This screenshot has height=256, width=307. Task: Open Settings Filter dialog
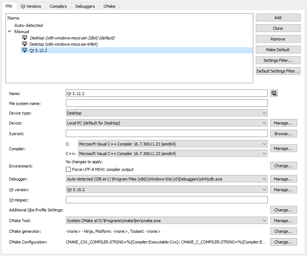click(x=278, y=60)
